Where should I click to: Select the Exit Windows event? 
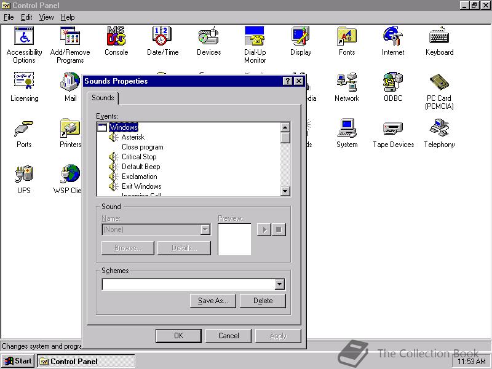click(141, 186)
